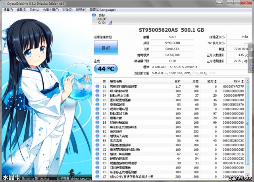Click status orb for attribute 05

[x=97, y=100]
